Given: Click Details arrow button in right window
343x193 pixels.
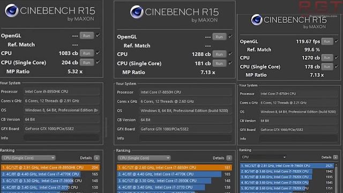Looking at the screenshot, I should (x=335, y=157).
